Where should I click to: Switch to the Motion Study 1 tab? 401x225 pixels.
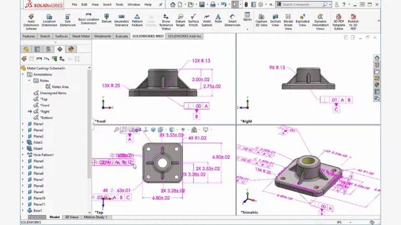95,217
